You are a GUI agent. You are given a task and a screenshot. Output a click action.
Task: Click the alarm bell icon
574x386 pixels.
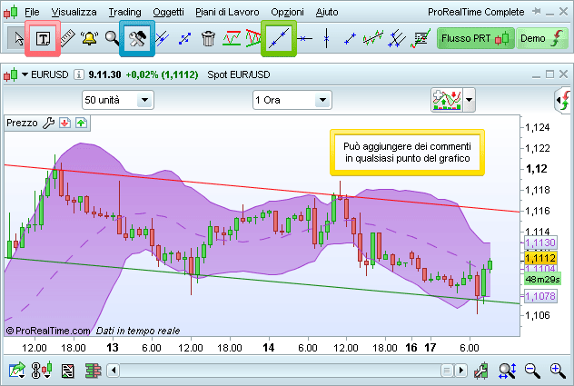point(89,38)
